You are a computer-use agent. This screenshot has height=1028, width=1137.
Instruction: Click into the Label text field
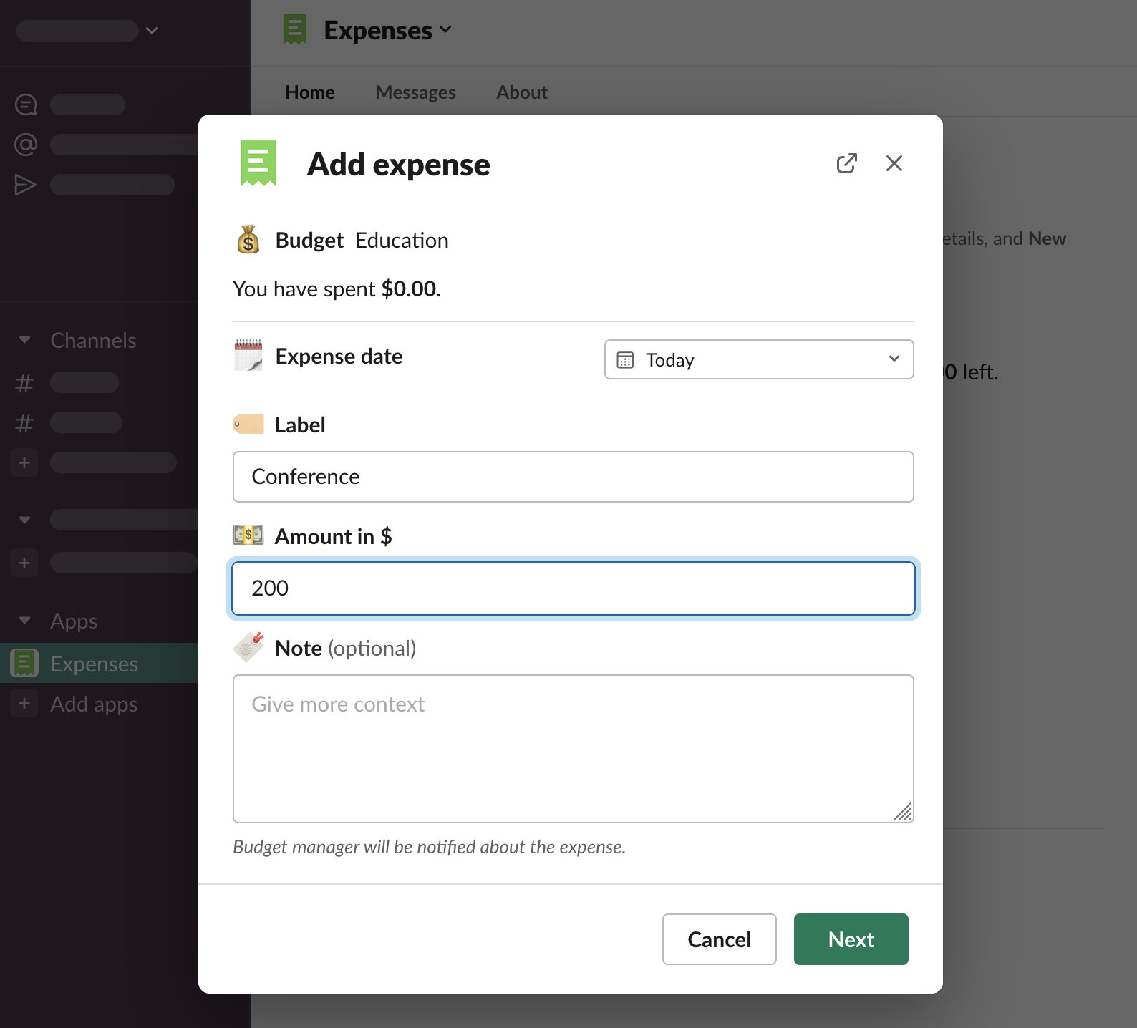[x=573, y=477]
